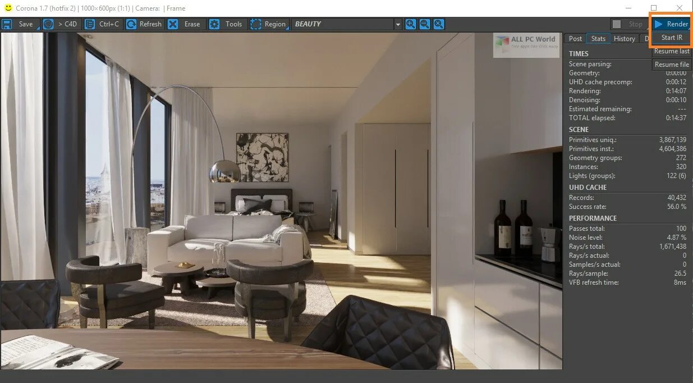
Task: Click the Success rate value 56.0 %
Action: 676,207
